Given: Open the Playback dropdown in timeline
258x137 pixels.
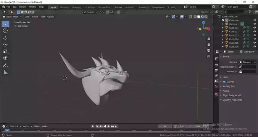Looking at the screenshot, I should pos(15,126).
